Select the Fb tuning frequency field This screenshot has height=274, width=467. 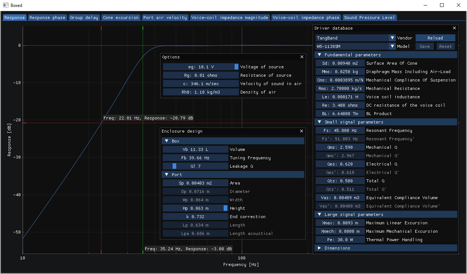[195, 158]
